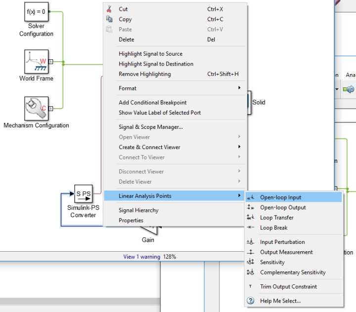Select the Solver Configuration block icon
The width and height of the screenshot is (356, 312).
click(x=36, y=12)
